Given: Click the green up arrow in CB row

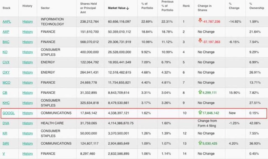Looking at the screenshot, I should tap(200, 92).
